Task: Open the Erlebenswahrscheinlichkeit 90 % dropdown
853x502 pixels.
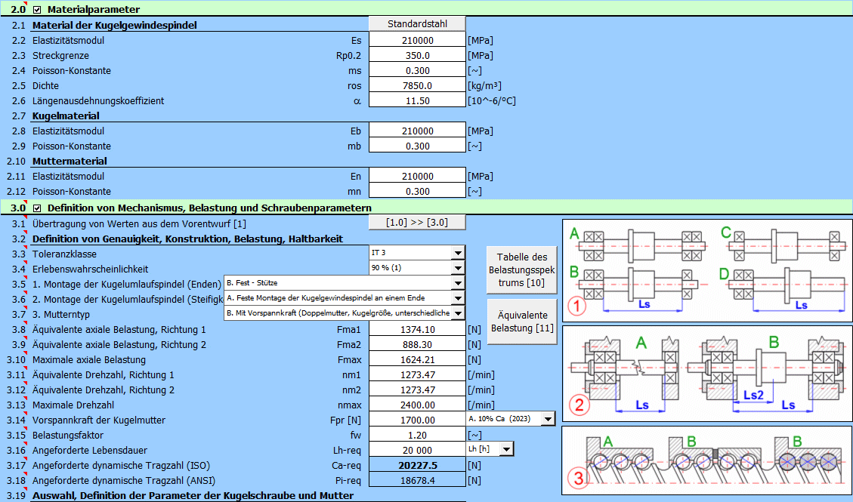Action: [x=457, y=268]
